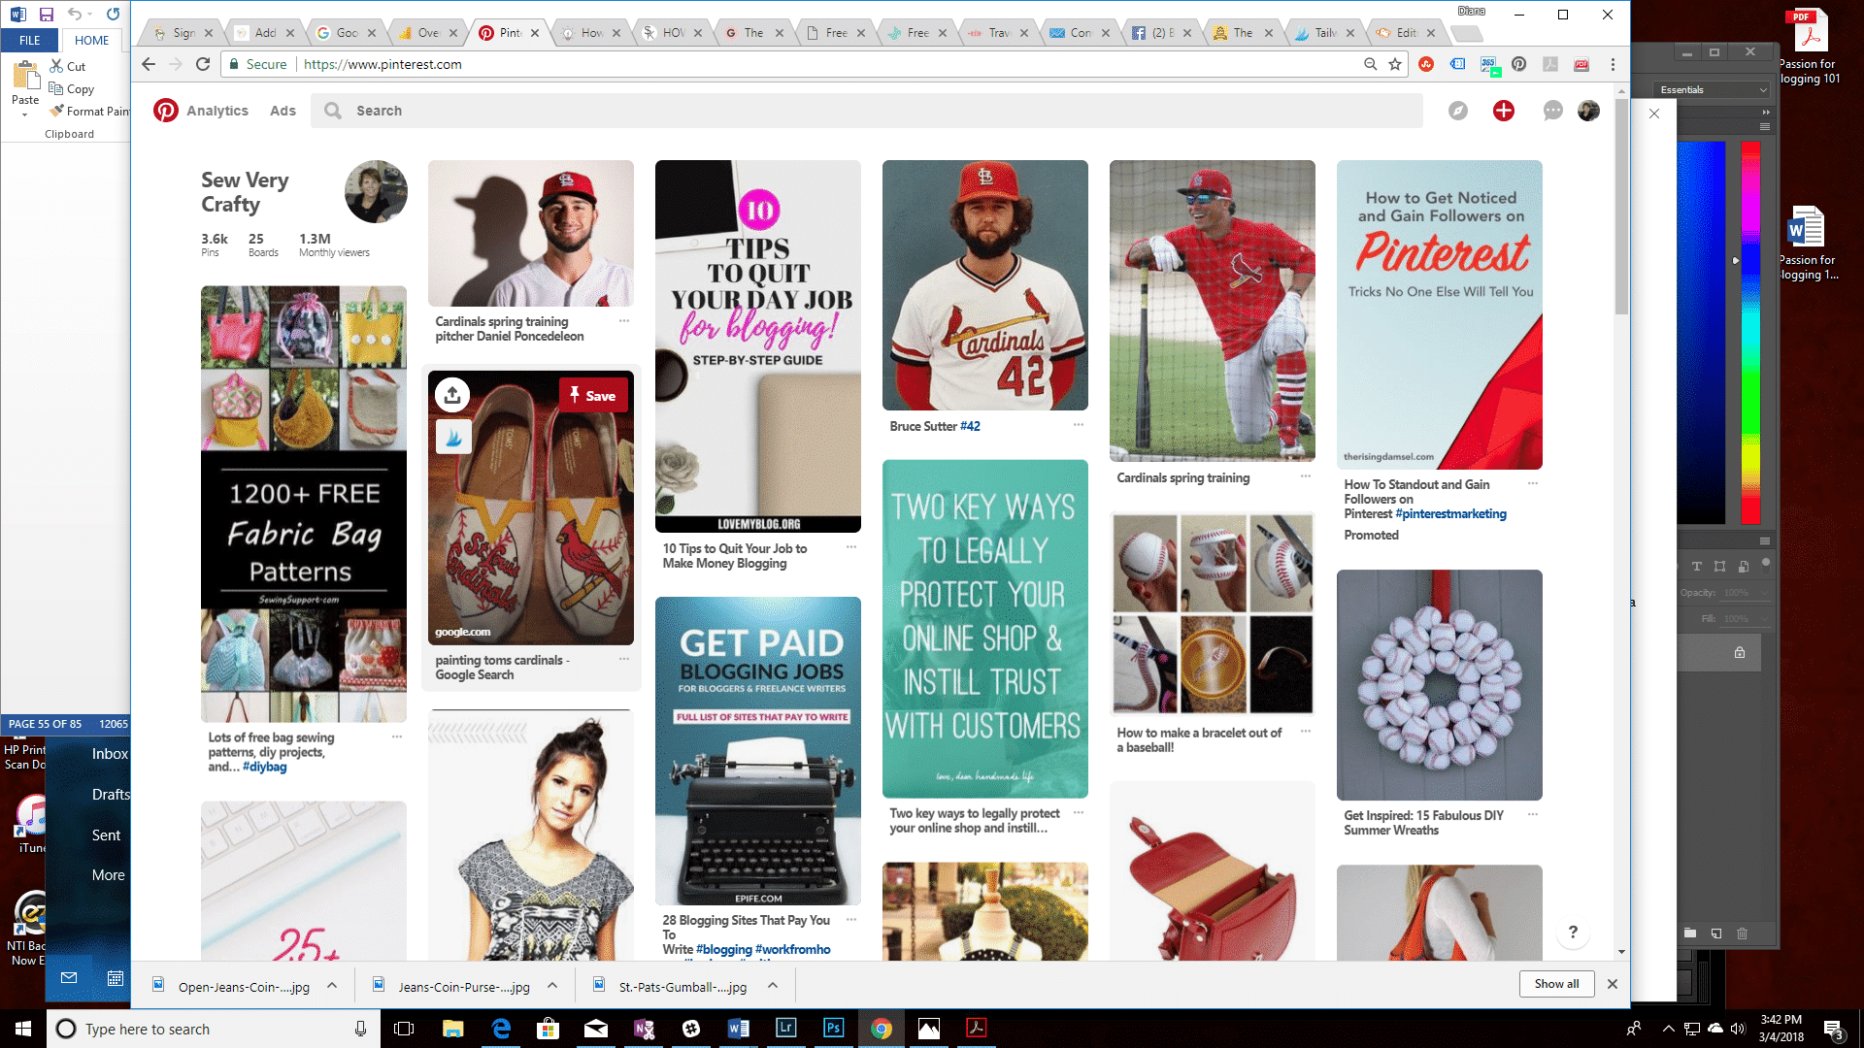The width and height of the screenshot is (1864, 1048).
Task: Open the baseball wreath pin image
Action: 1439,685
